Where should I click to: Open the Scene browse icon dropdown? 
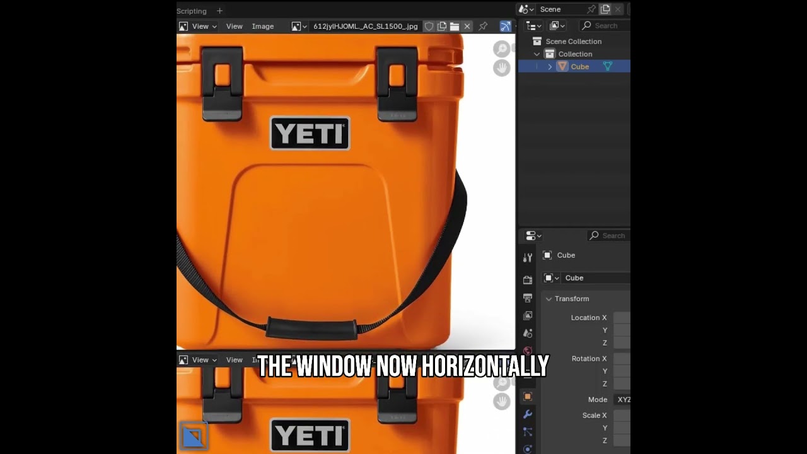point(526,9)
